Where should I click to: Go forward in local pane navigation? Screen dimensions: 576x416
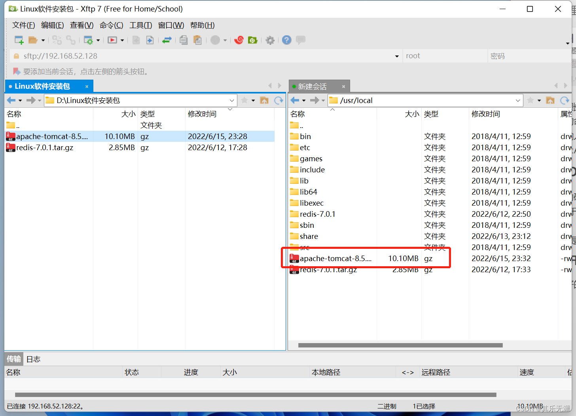point(30,101)
